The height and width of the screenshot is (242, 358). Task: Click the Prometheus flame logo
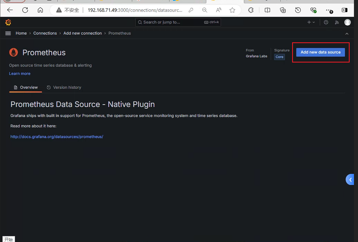13,52
